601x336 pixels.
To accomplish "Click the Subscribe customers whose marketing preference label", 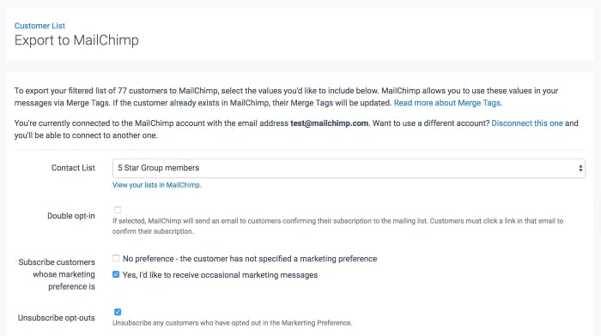I will click(57, 274).
